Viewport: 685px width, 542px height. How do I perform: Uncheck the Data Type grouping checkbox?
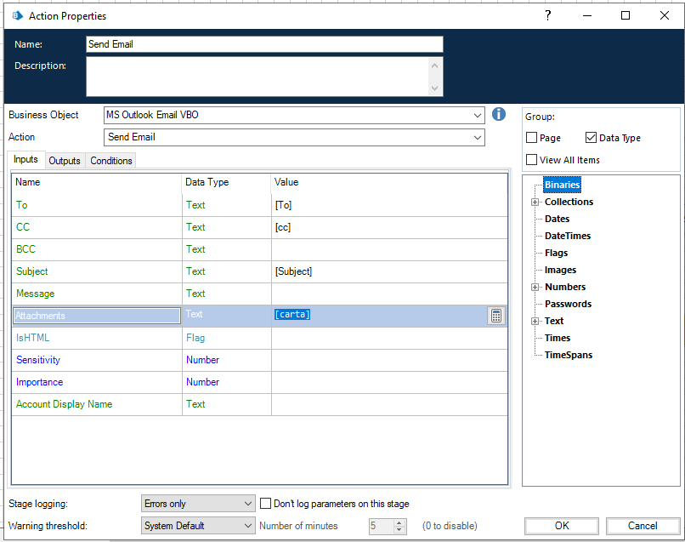[589, 137]
